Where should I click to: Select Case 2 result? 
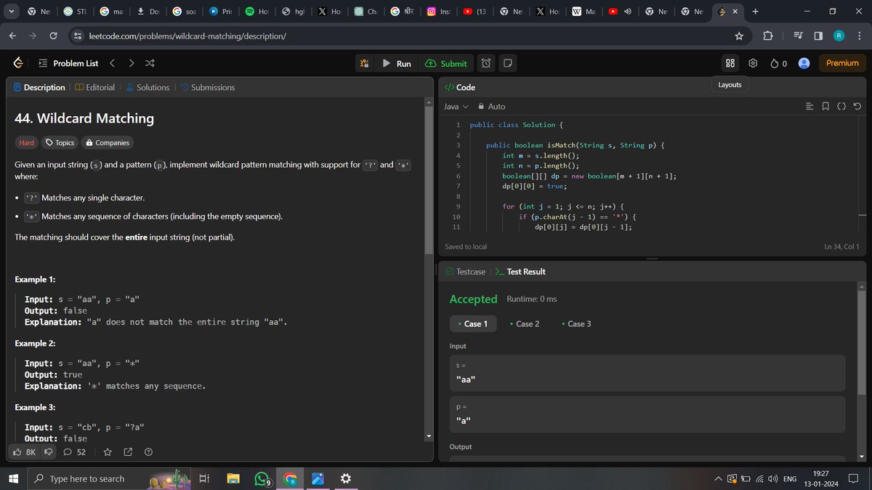pos(525,324)
